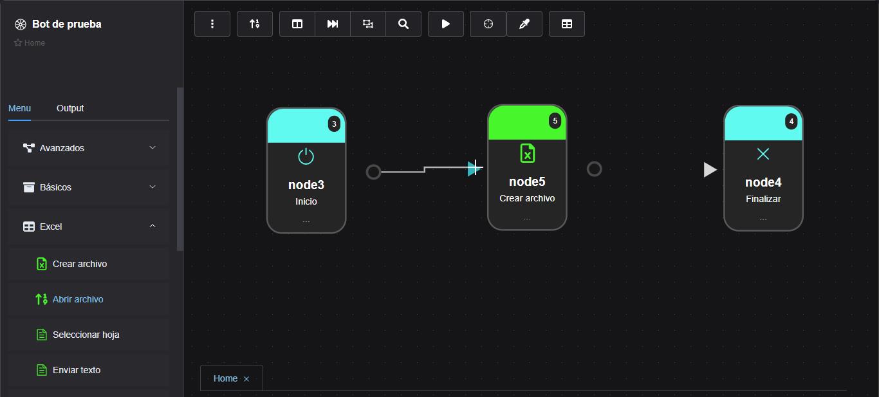Image resolution: width=879 pixels, height=397 pixels.
Task: Select Seleccionar hoja menu entry text
Action: click(86, 335)
